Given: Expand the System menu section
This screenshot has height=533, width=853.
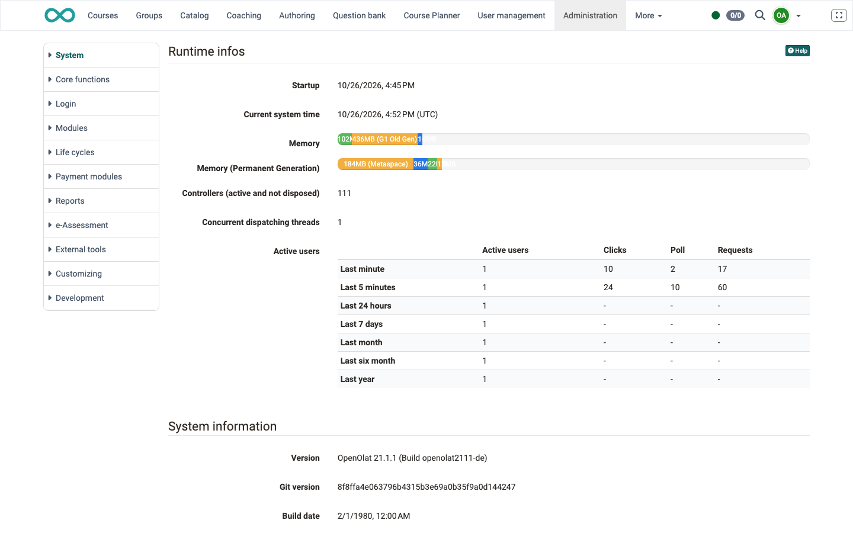Looking at the screenshot, I should pyautogui.click(x=101, y=55).
